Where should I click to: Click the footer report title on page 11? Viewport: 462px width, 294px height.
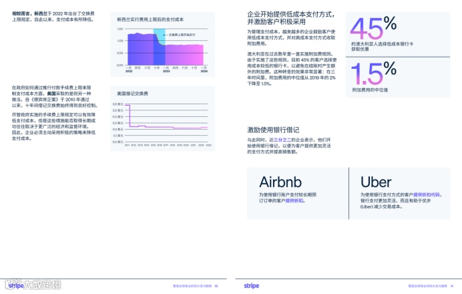point(427,286)
